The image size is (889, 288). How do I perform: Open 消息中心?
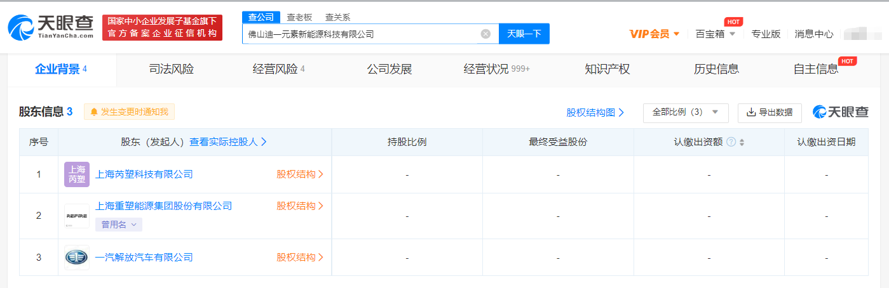pos(814,34)
